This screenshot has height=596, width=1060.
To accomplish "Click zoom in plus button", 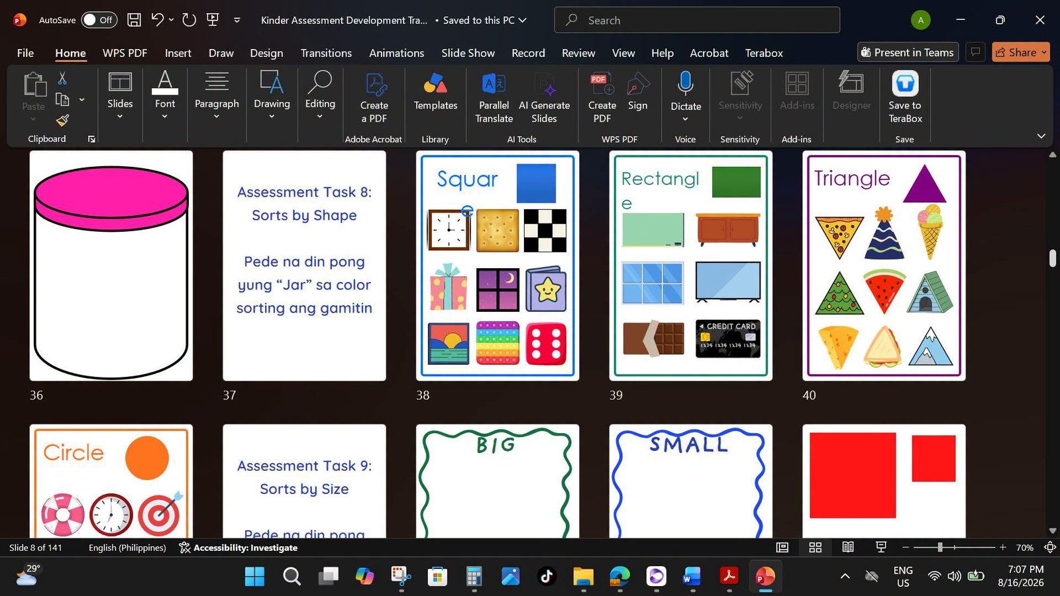I will click(x=1003, y=548).
